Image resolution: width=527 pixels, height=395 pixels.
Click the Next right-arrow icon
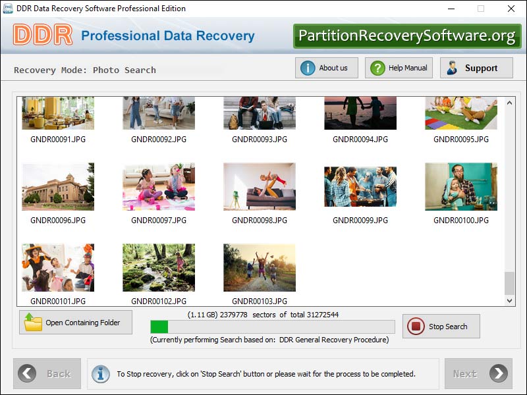coord(499,373)
